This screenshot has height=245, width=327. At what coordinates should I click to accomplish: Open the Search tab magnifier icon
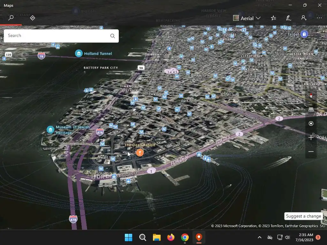click(11, 18)
